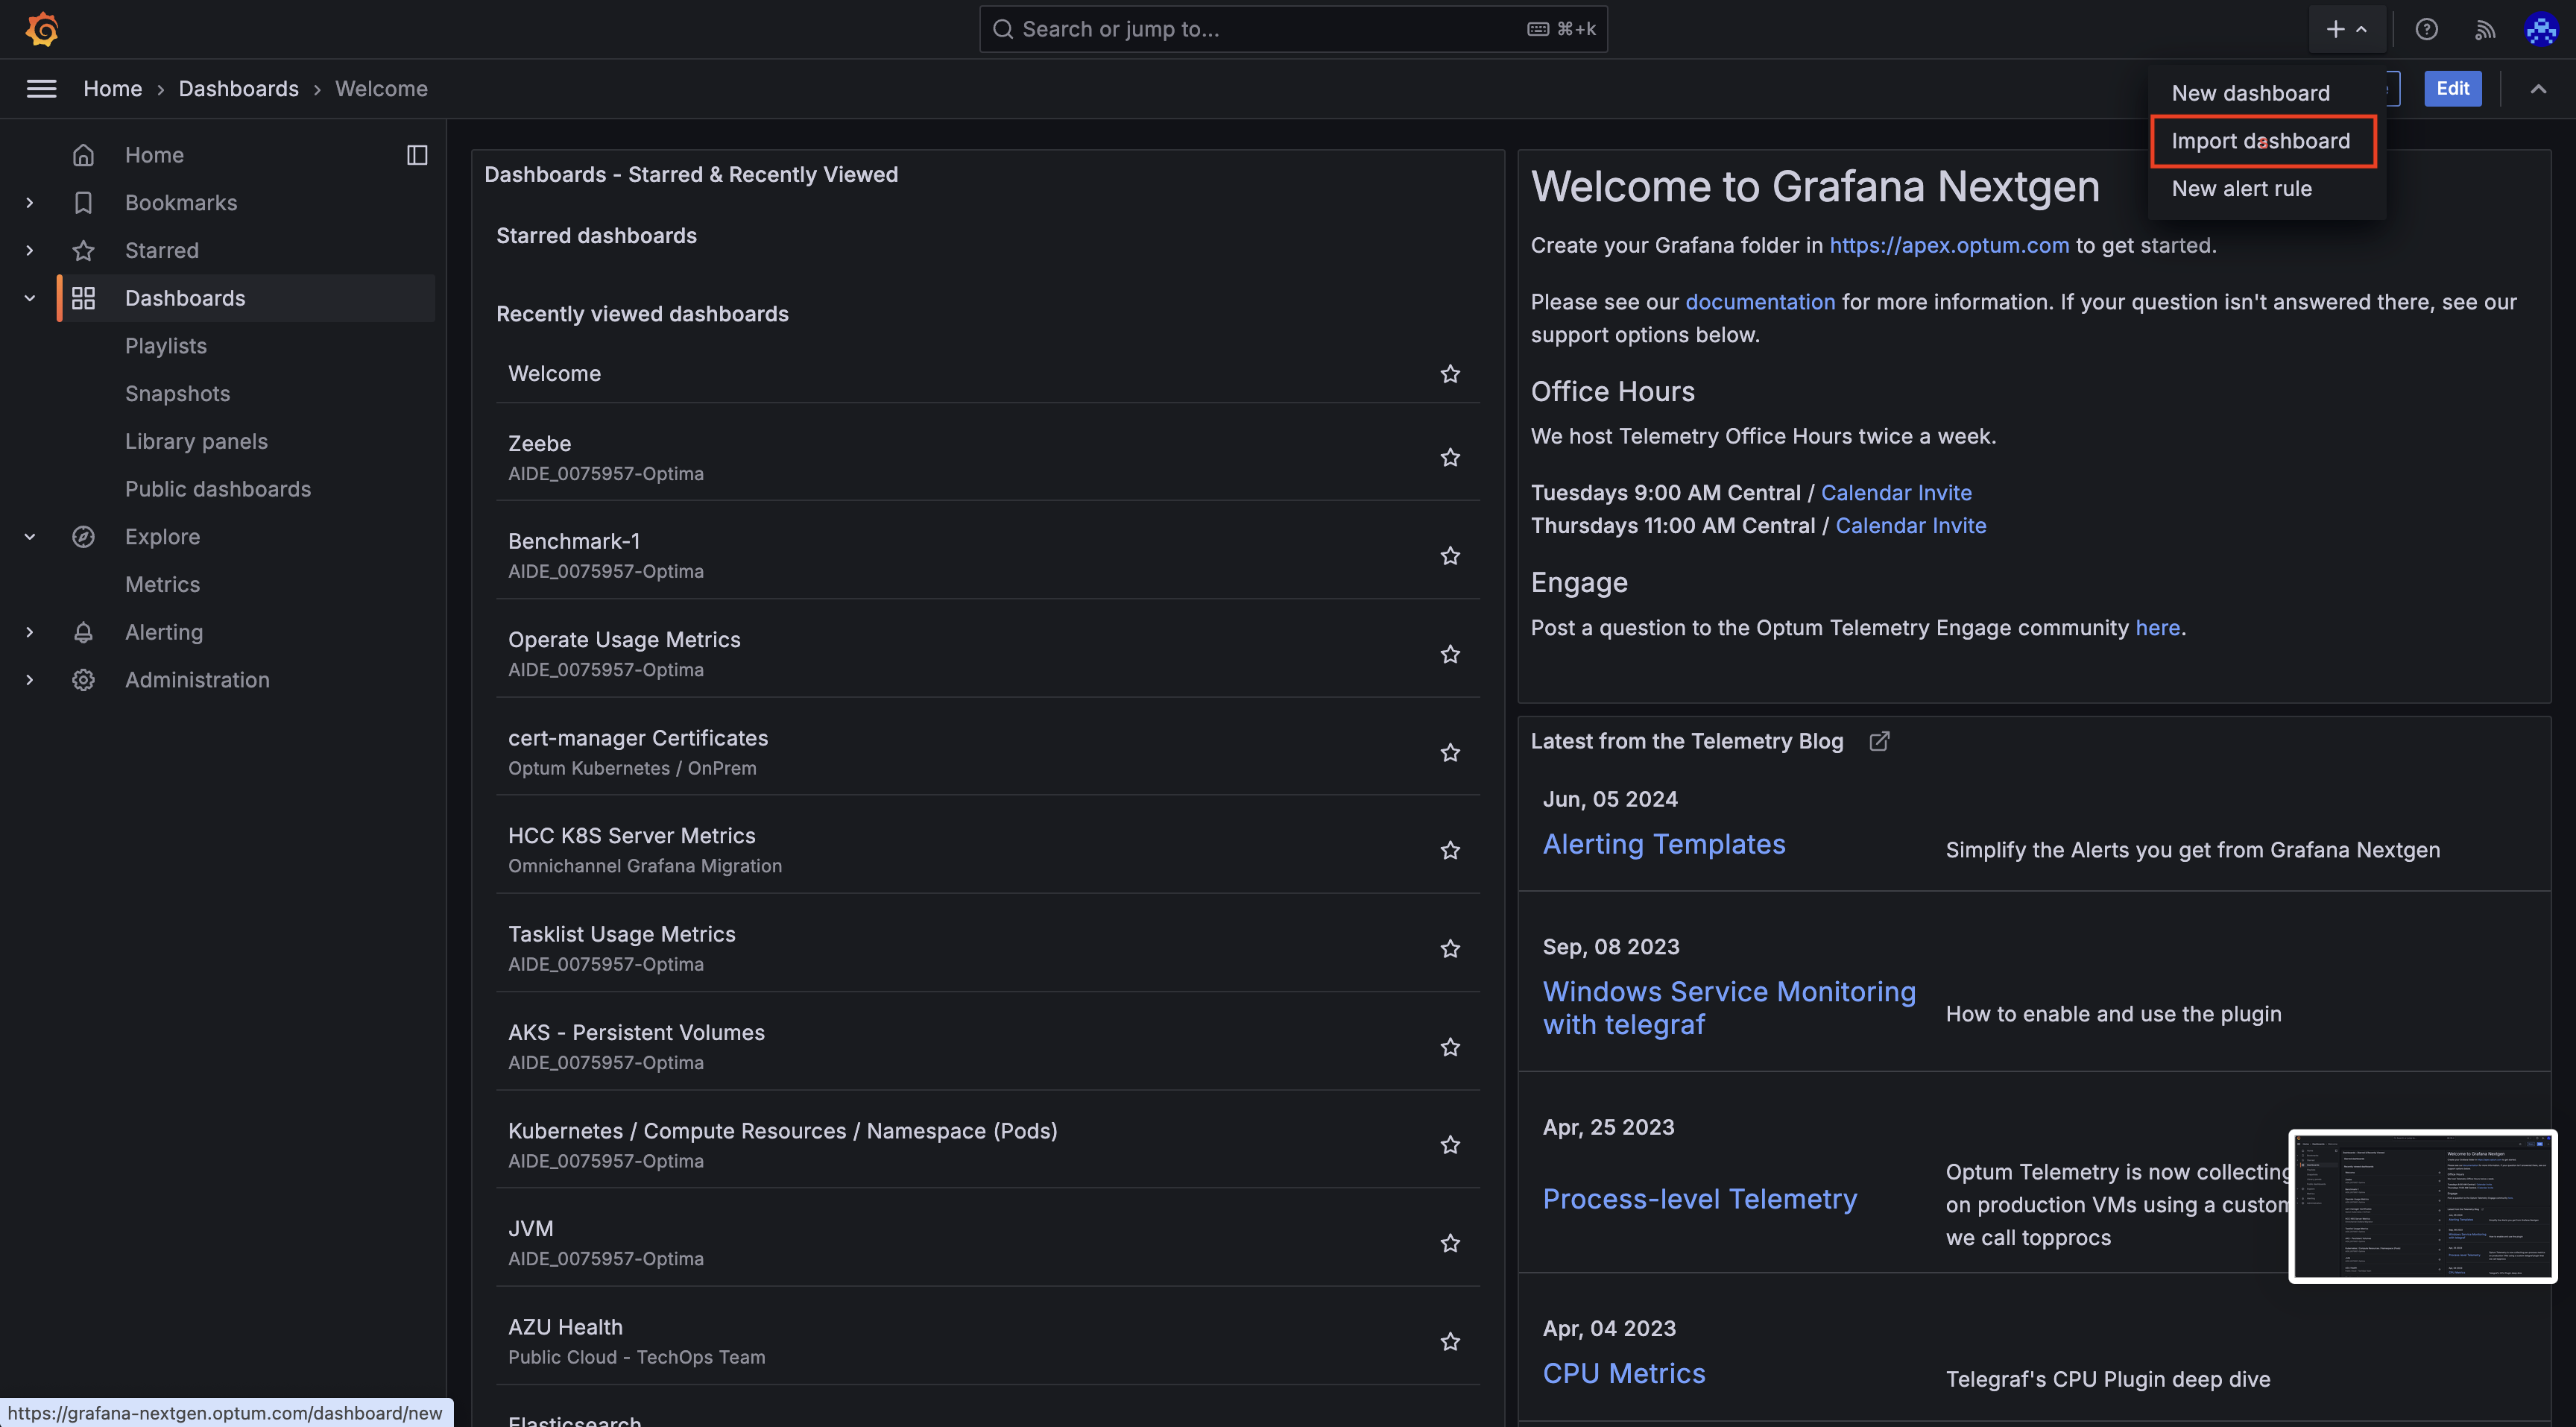2576x1427 pixels.
Task: Star the Operate Usage Metrics dashboard
Action: click(x=1450, y=654)
